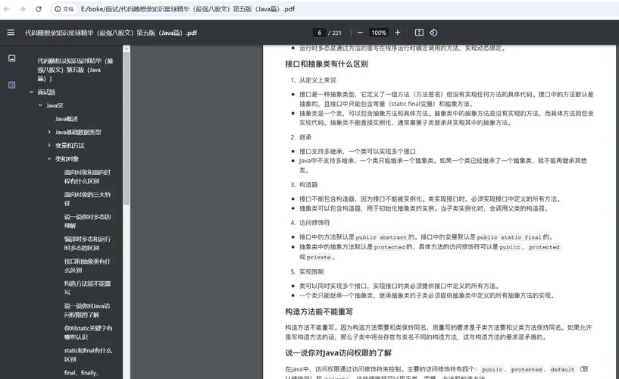Jump to 面试题 in the outline

click(x=46, y=92)
